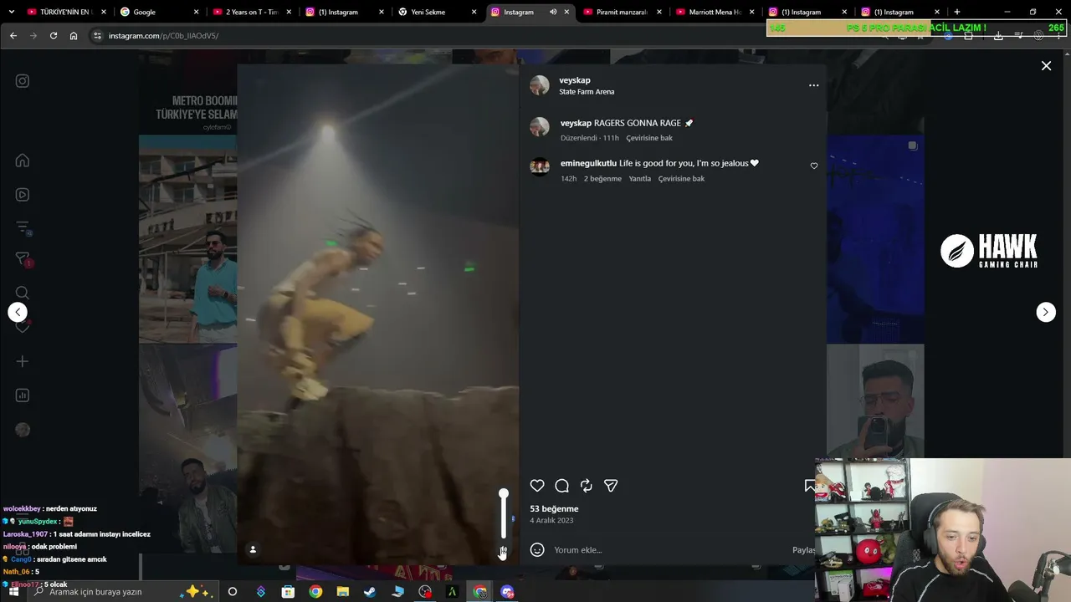Like the veyskap post with heart icon

[x=537, y=486]
